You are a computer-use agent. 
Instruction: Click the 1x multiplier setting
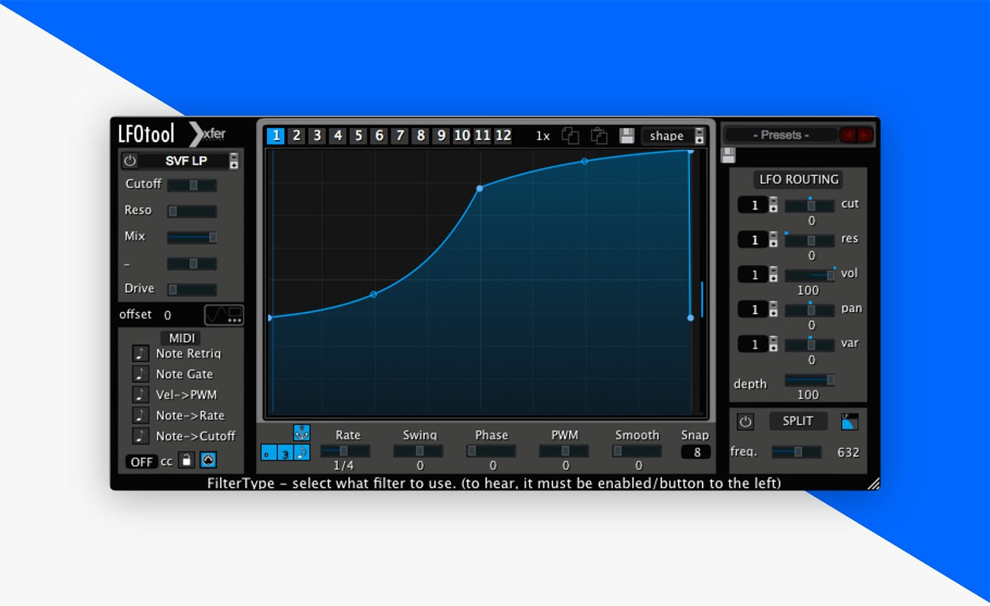tap(542, 136)
